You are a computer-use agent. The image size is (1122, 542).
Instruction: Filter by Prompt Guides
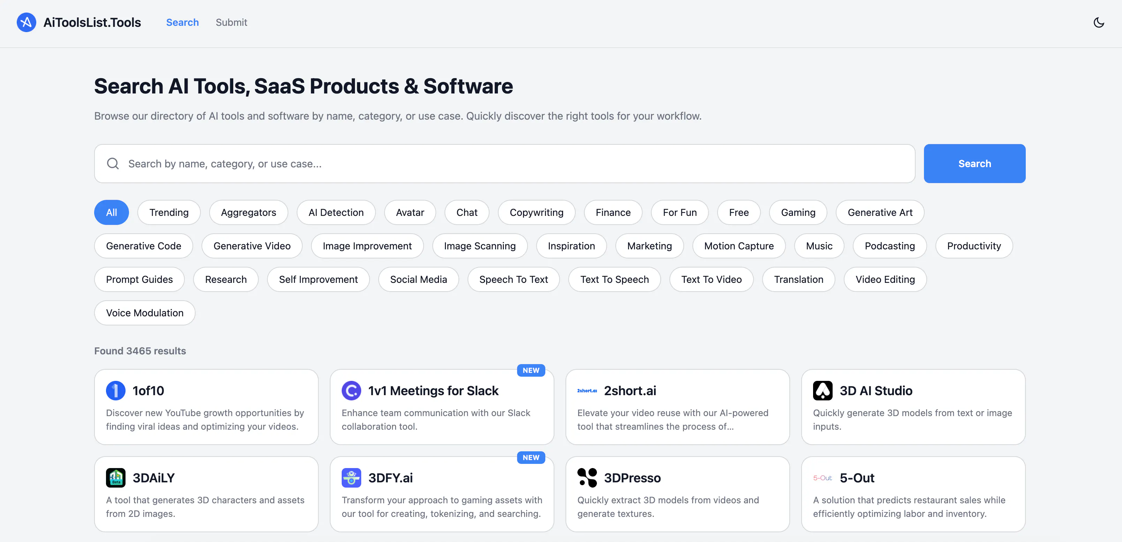pos(139,279)
